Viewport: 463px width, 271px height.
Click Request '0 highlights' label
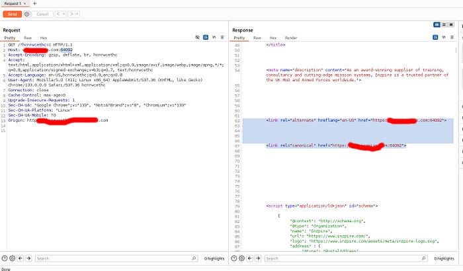[x=214, y=258]
